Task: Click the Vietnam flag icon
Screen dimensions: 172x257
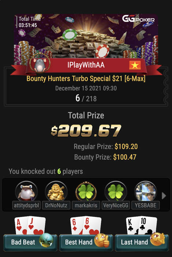Action: [x=135, y=65]
